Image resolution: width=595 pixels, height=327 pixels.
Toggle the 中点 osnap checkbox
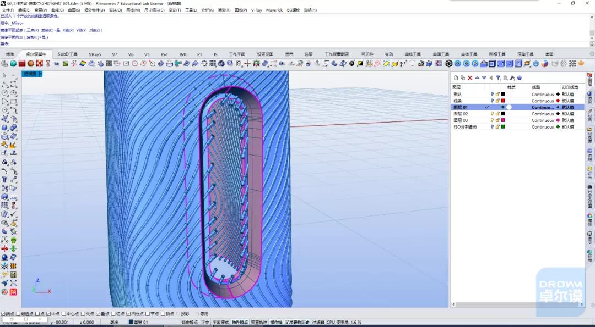coord(48,314)
